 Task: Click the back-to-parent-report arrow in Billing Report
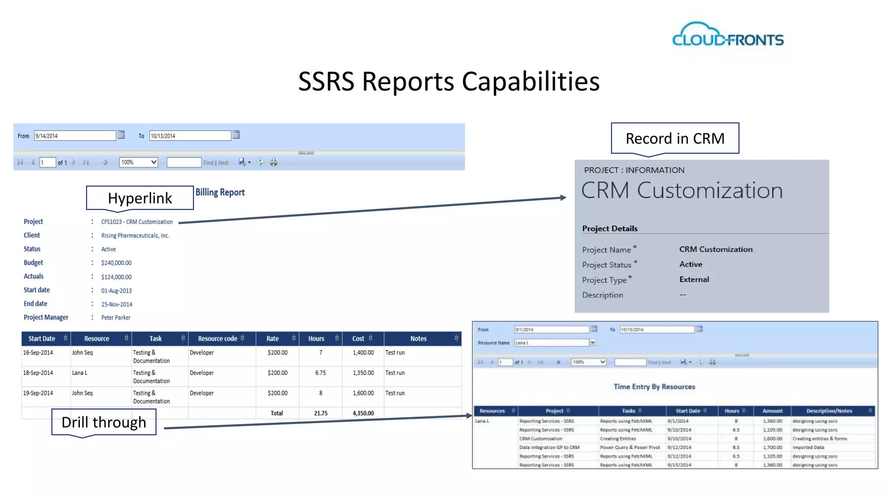[x=105, y=162]
